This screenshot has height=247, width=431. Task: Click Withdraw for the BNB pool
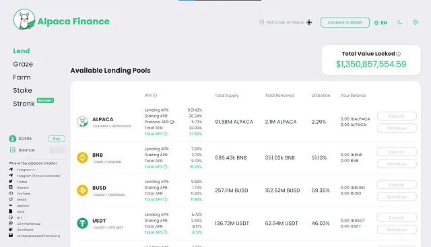pyautogui.click(x=397, y=164)
